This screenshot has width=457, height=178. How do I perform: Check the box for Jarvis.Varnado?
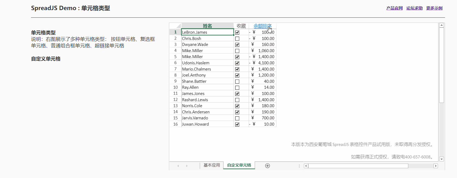[x=237, y=118]
